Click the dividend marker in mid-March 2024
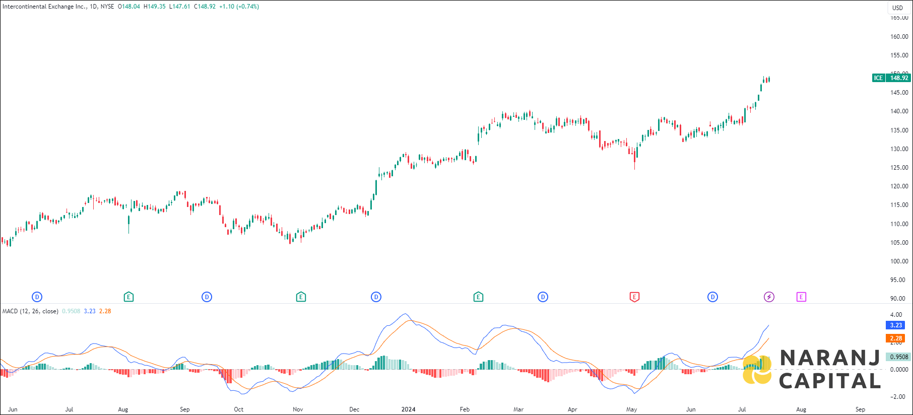 click(543, 297)
